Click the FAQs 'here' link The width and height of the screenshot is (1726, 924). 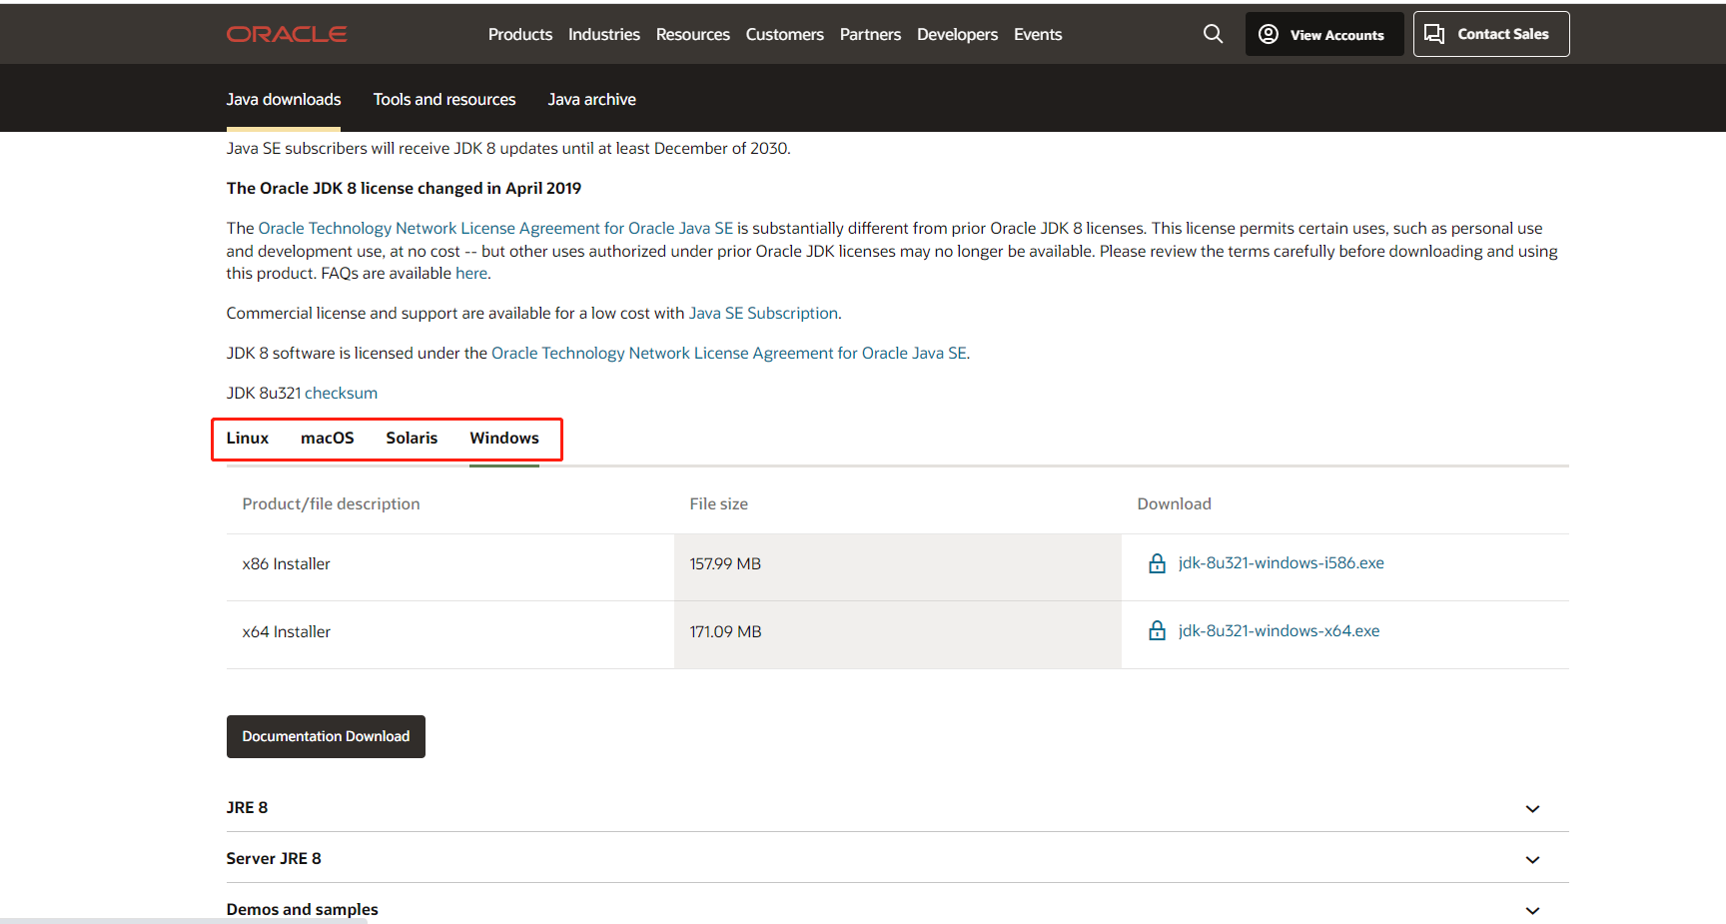coord(470,273)
